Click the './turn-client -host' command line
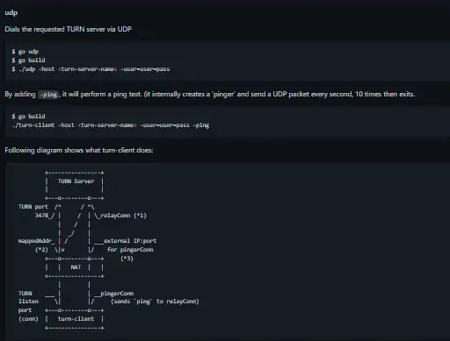 [x=111, y=125]
